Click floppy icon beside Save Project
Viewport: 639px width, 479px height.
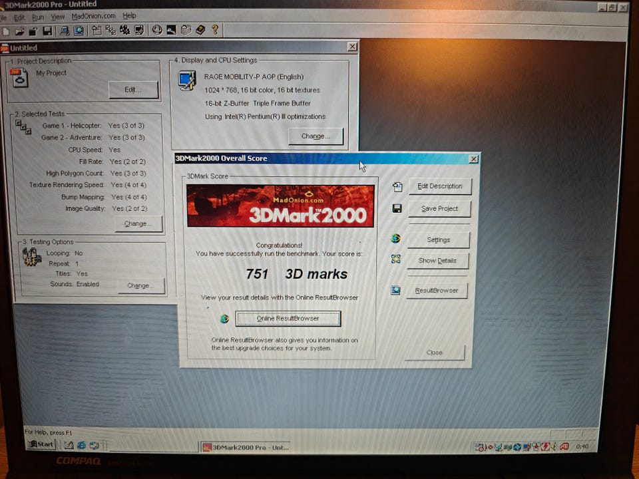point(397,208)
